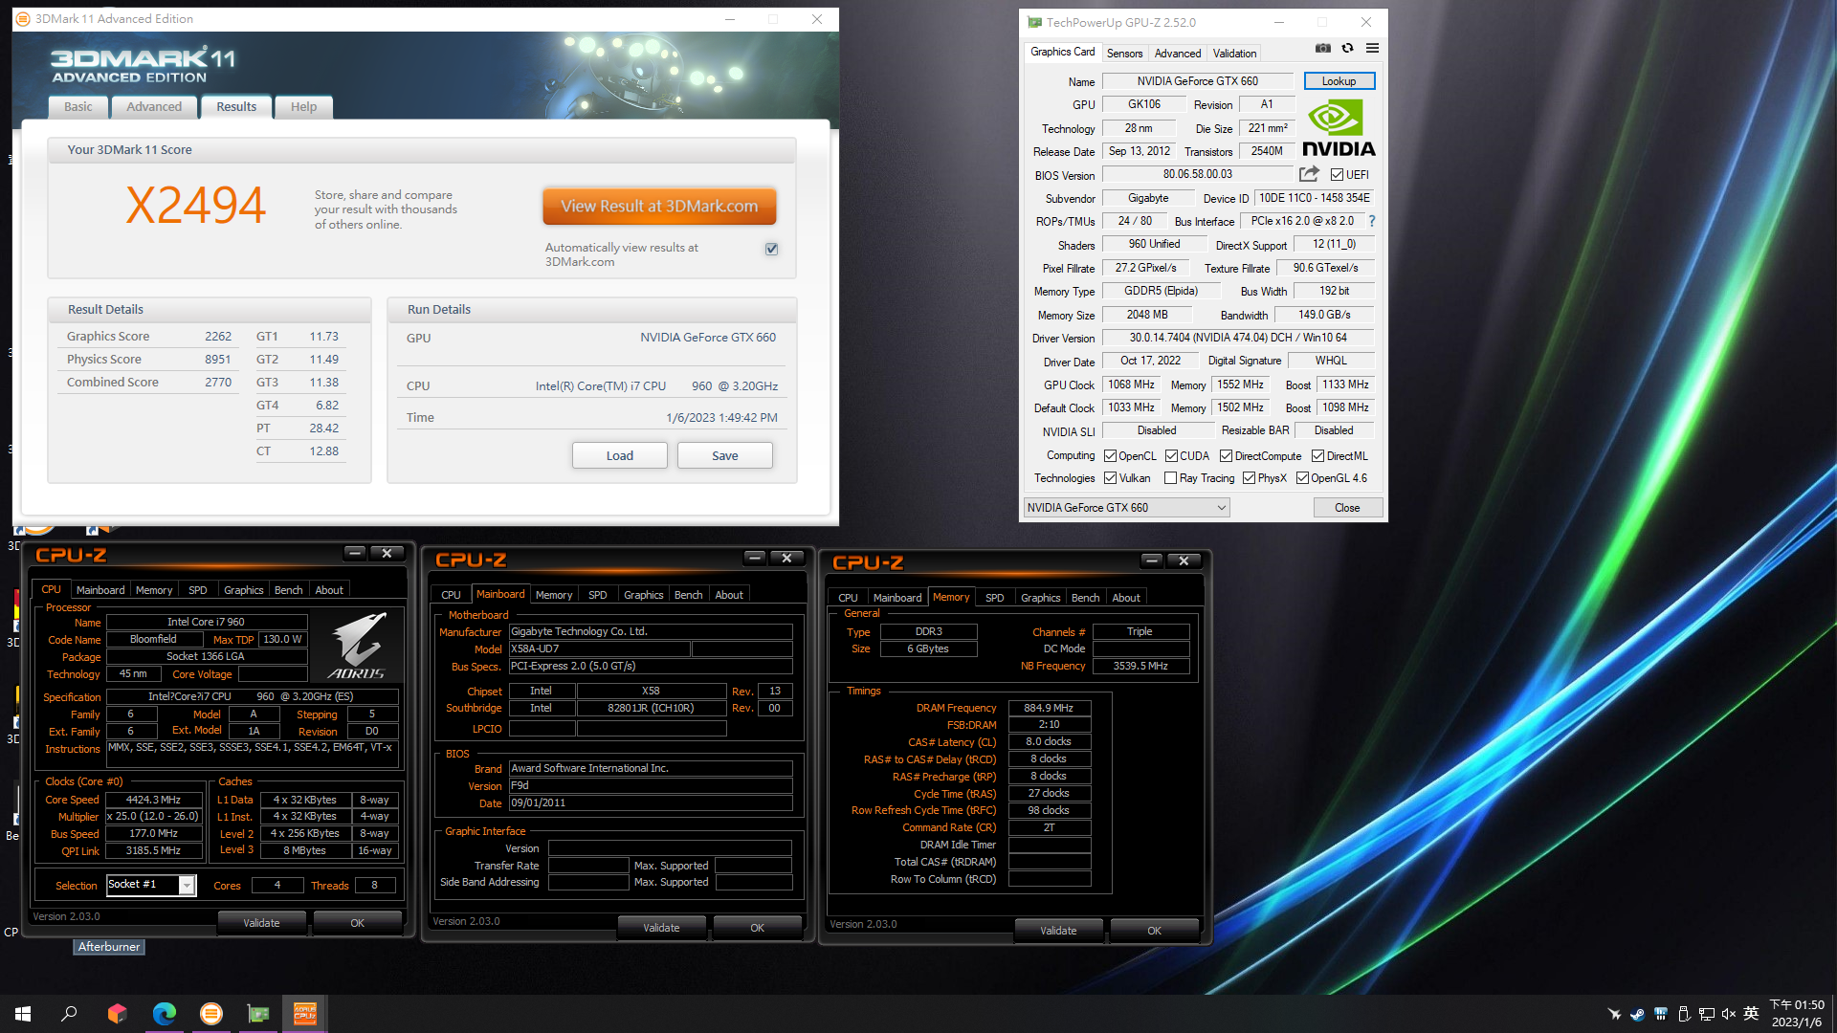Toggle Vulkan checkbox
The width and height of the screenshot is (1837, 1033).
tap(1110, 478)
